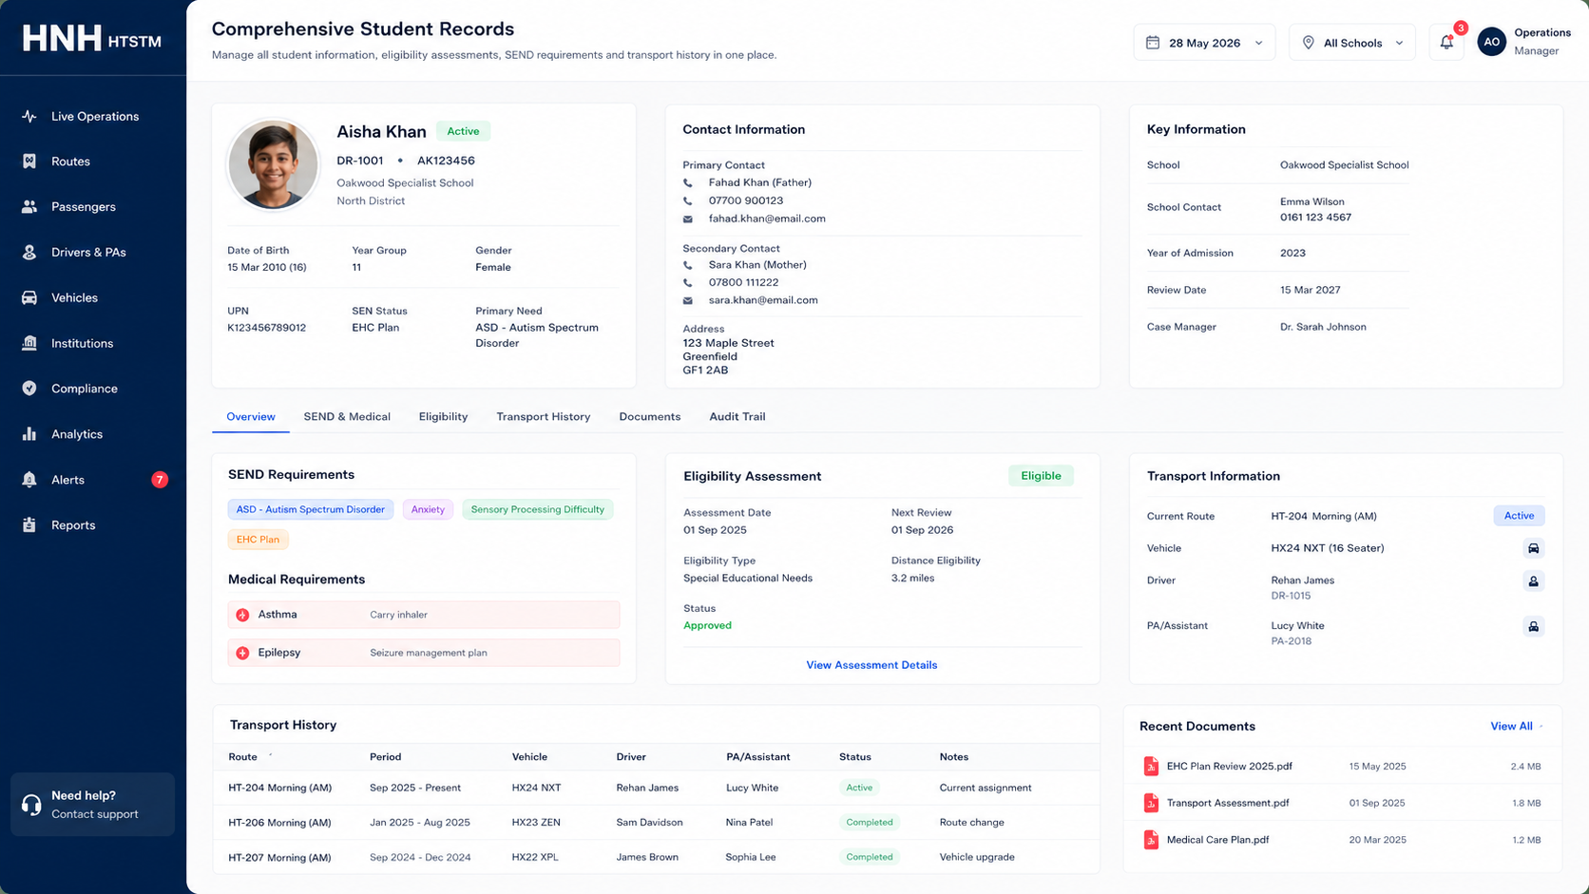Click PDF icon for Transport Assessment
The width and height of the screenshot is (1589, 894).
click(x=1151, y=803)
